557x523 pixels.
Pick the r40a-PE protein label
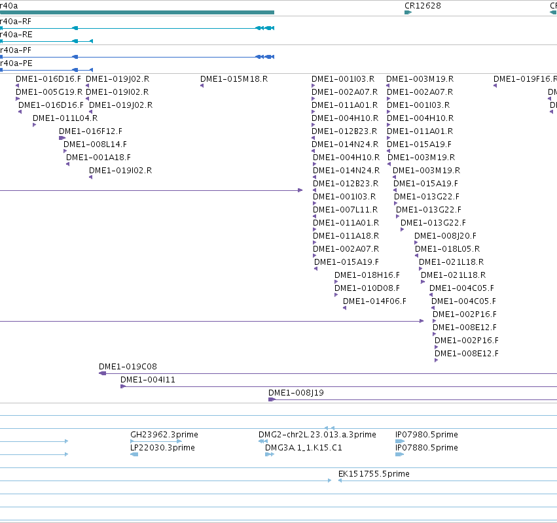(x=16, y=63)
